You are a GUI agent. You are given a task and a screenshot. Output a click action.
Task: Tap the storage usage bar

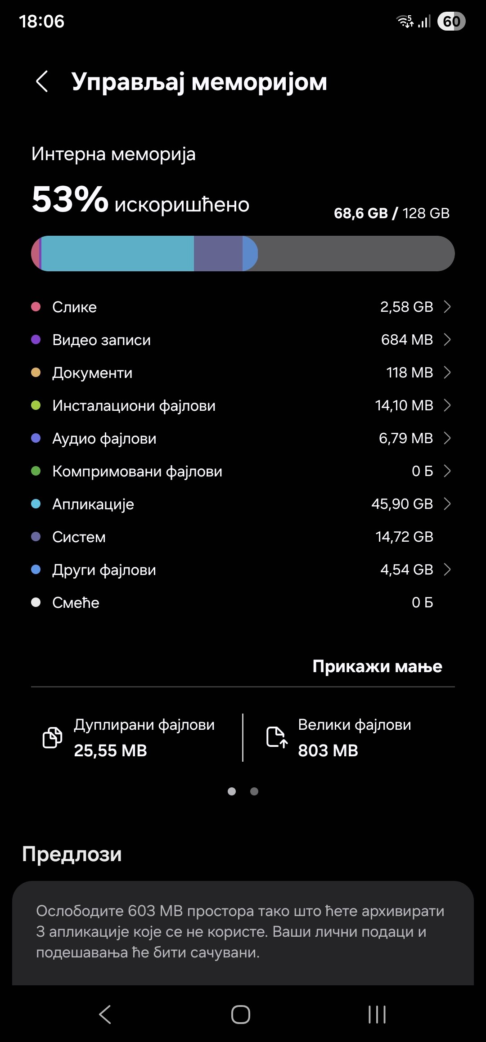pyautogui.click(x=243, y=254)
